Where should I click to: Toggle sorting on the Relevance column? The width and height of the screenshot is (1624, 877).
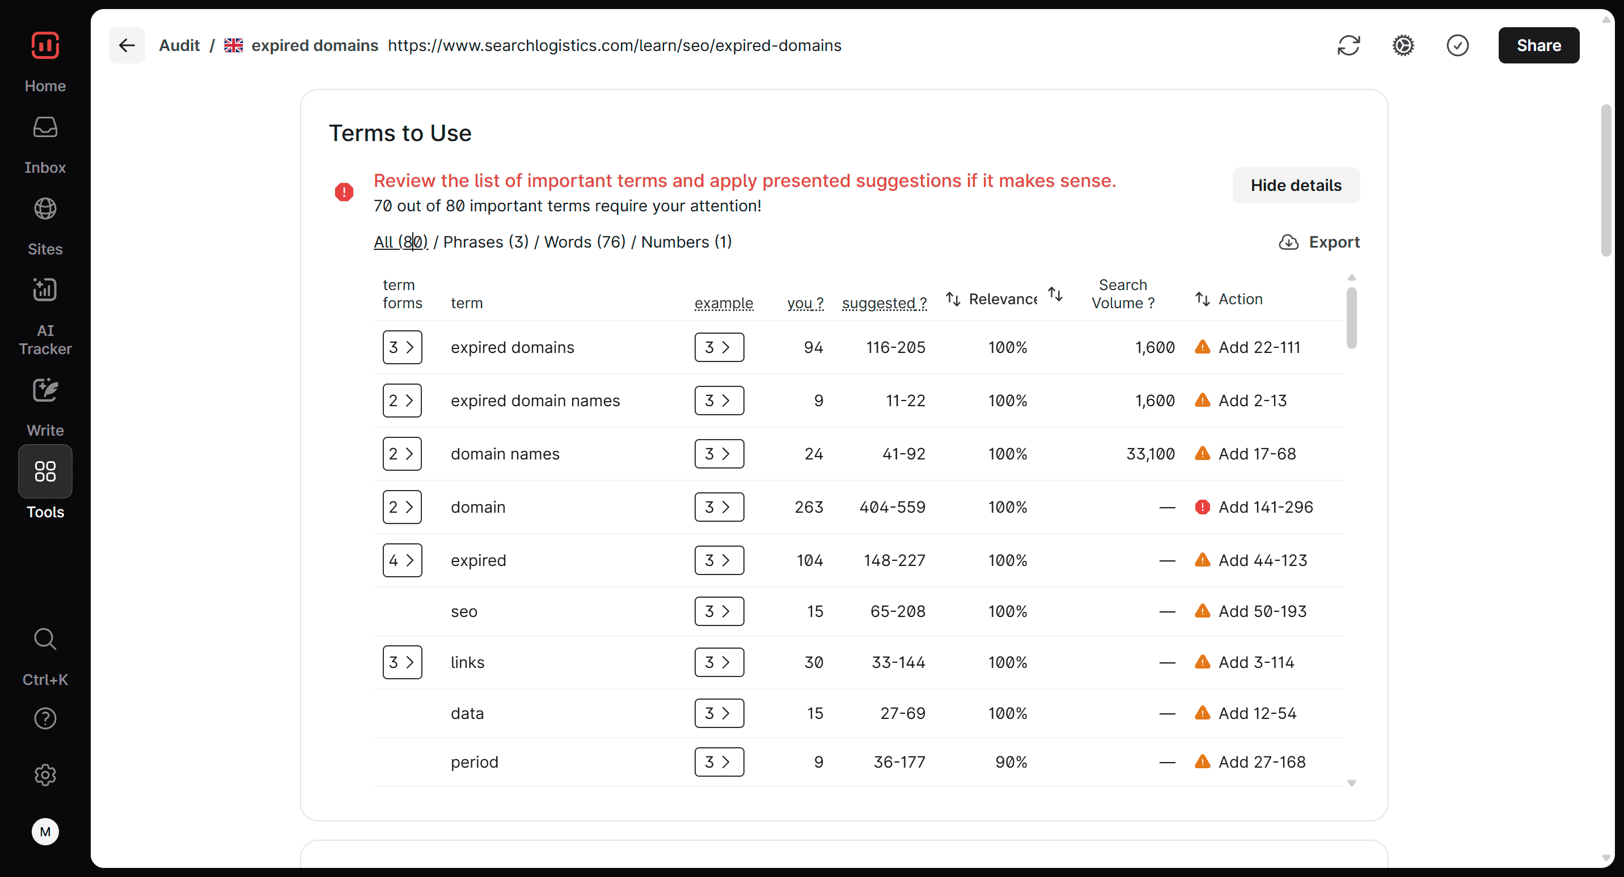953,298
